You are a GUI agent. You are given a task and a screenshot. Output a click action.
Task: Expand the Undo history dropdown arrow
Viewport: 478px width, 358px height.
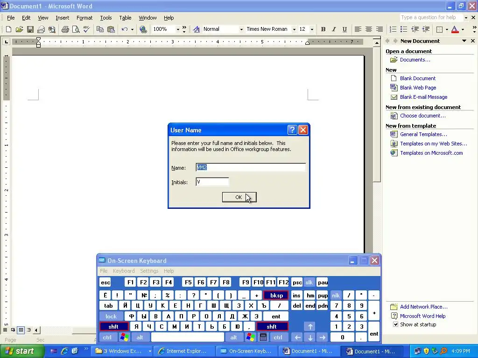132,29
